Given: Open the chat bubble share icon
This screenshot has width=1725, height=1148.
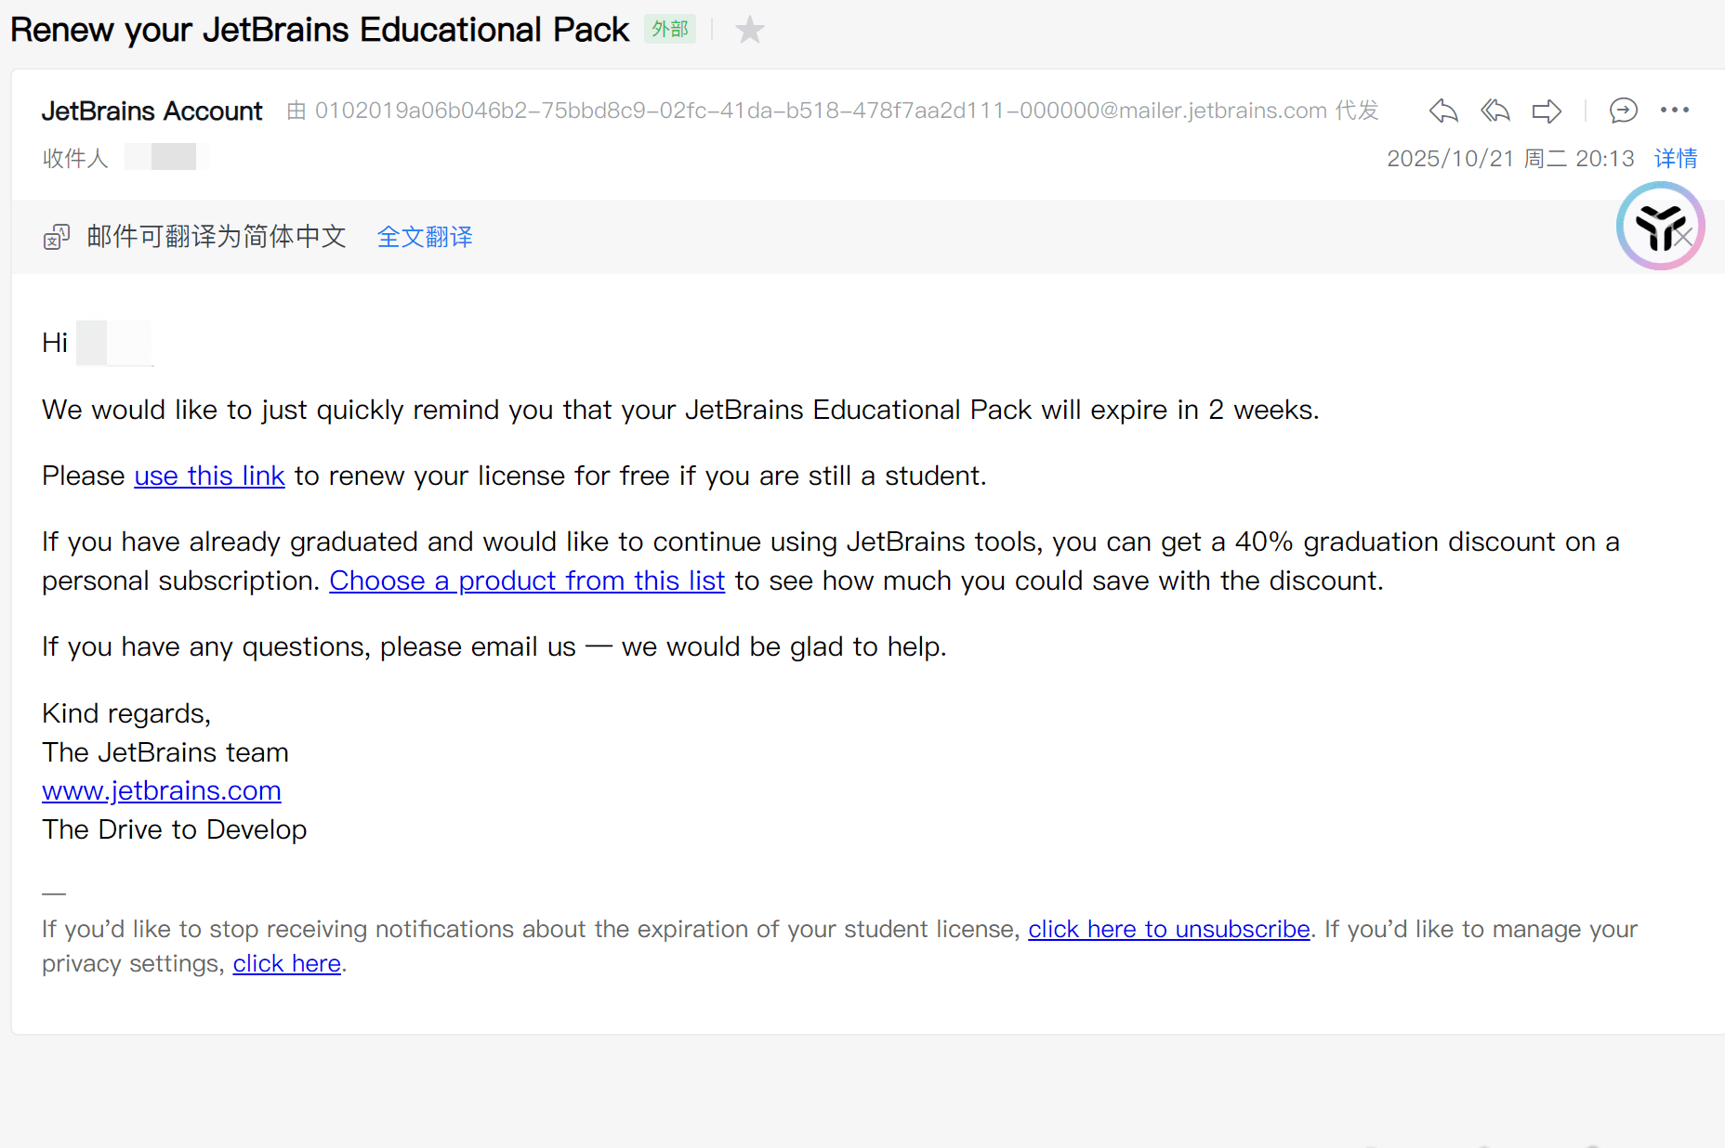Looking at the screenshot, I should pos(1623,111).
